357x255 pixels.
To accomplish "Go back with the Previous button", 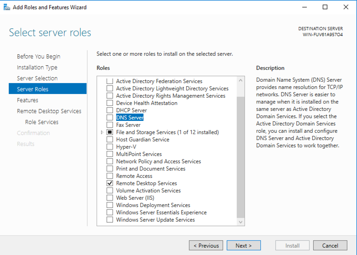I will pyautogui.click(x=206, y=245).
